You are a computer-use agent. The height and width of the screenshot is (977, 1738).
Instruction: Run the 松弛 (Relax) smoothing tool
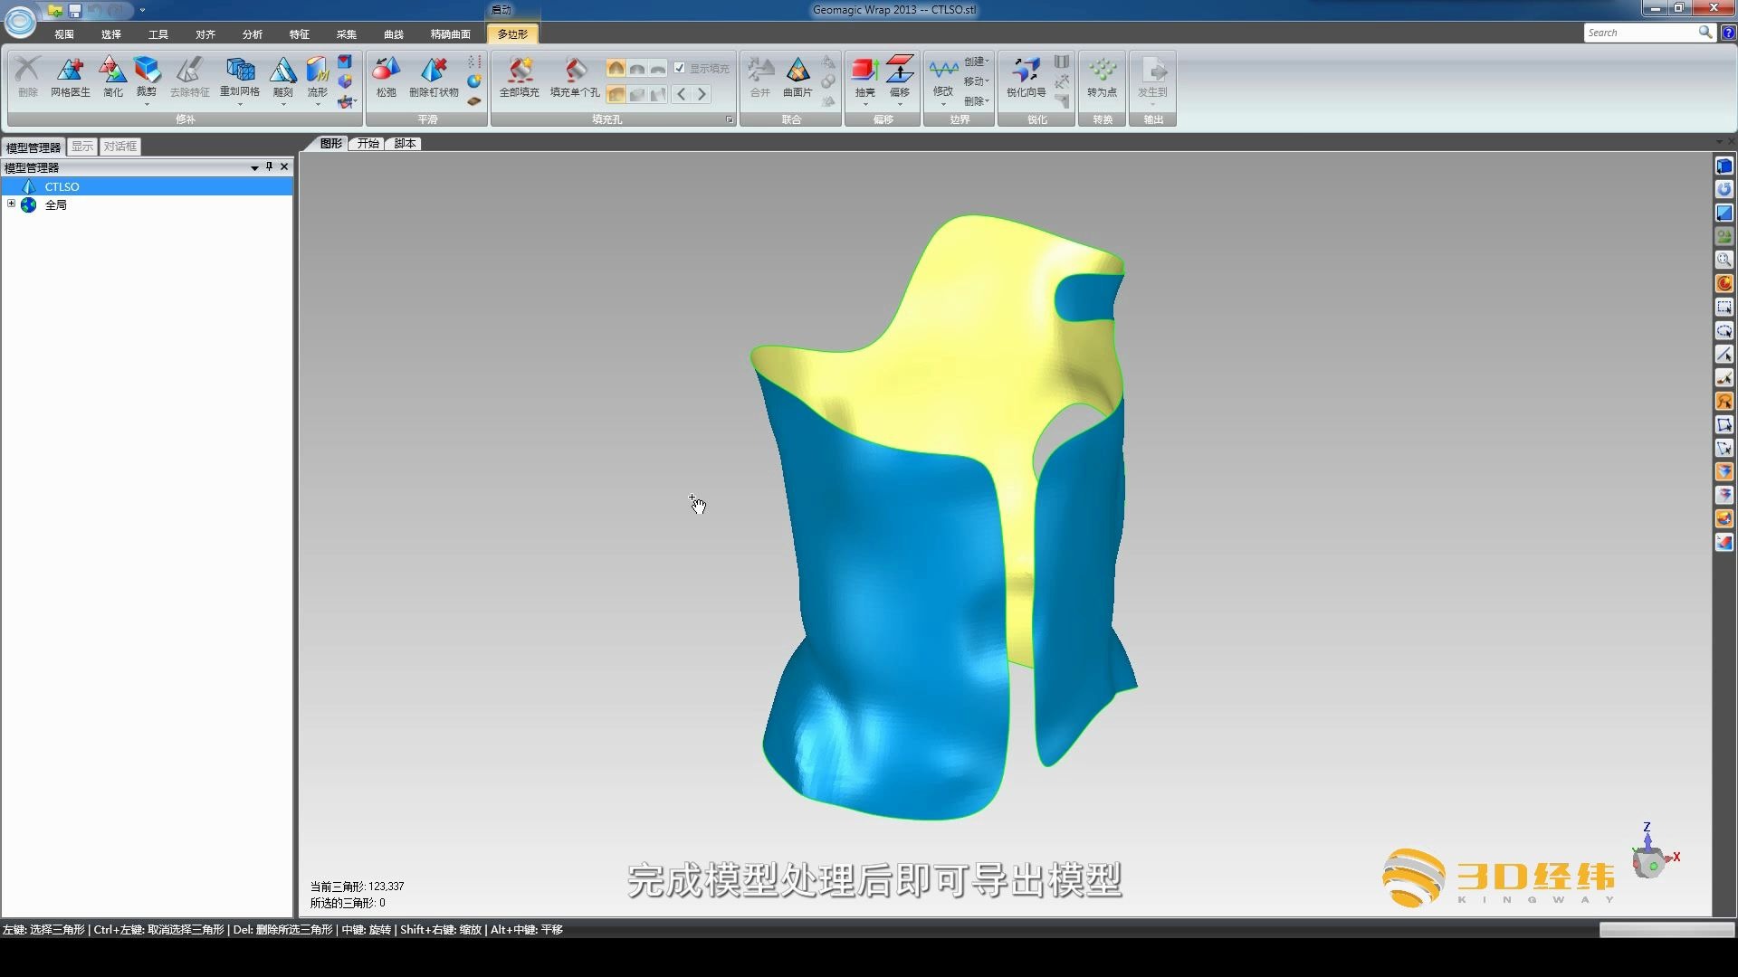[x=386, y=80]
